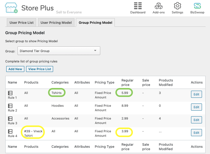Edit Rule 4 for Vneck Tshirt
The image size is (210, 154).
click(x=196, y=133)
